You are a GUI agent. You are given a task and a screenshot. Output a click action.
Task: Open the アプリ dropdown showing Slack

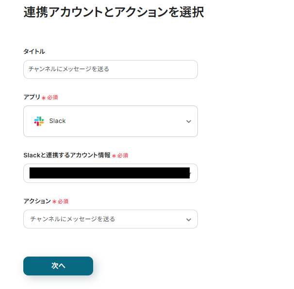tap(110, 121)
